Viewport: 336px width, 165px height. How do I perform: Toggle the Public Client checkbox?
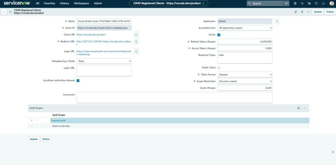coord(219,68)
